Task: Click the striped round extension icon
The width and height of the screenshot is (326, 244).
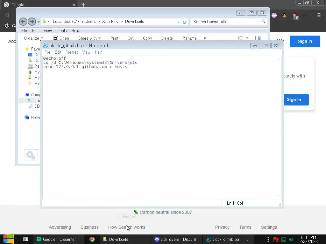Action: (x=274, y=15)
